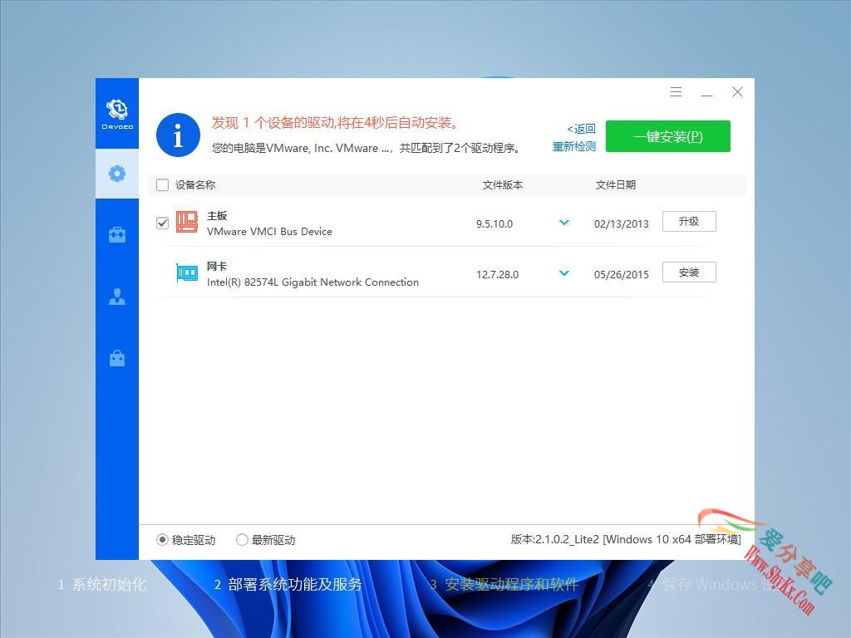
Task: Click the 02/13/2013 file date
Action: coord(622,224)
